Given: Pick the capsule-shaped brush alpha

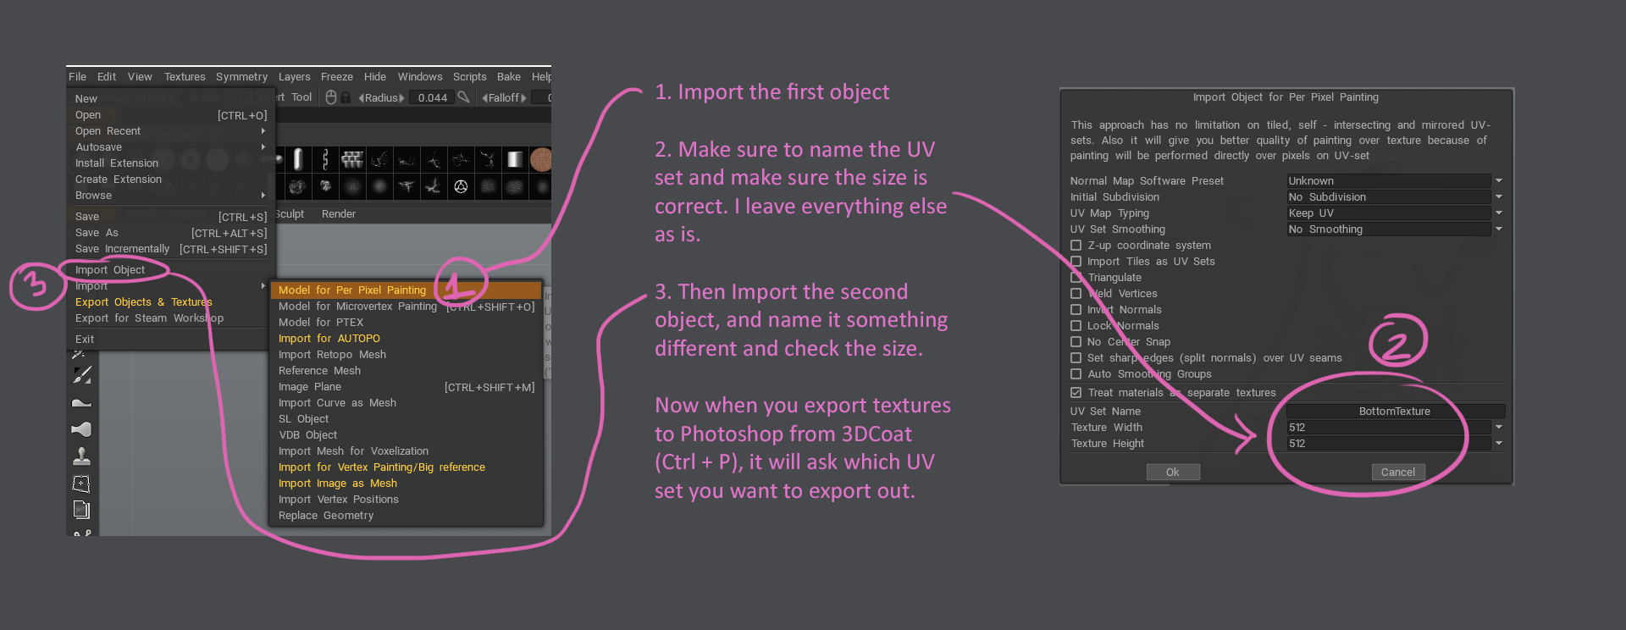Looking at the screenshot, I should tap(298, 159).
